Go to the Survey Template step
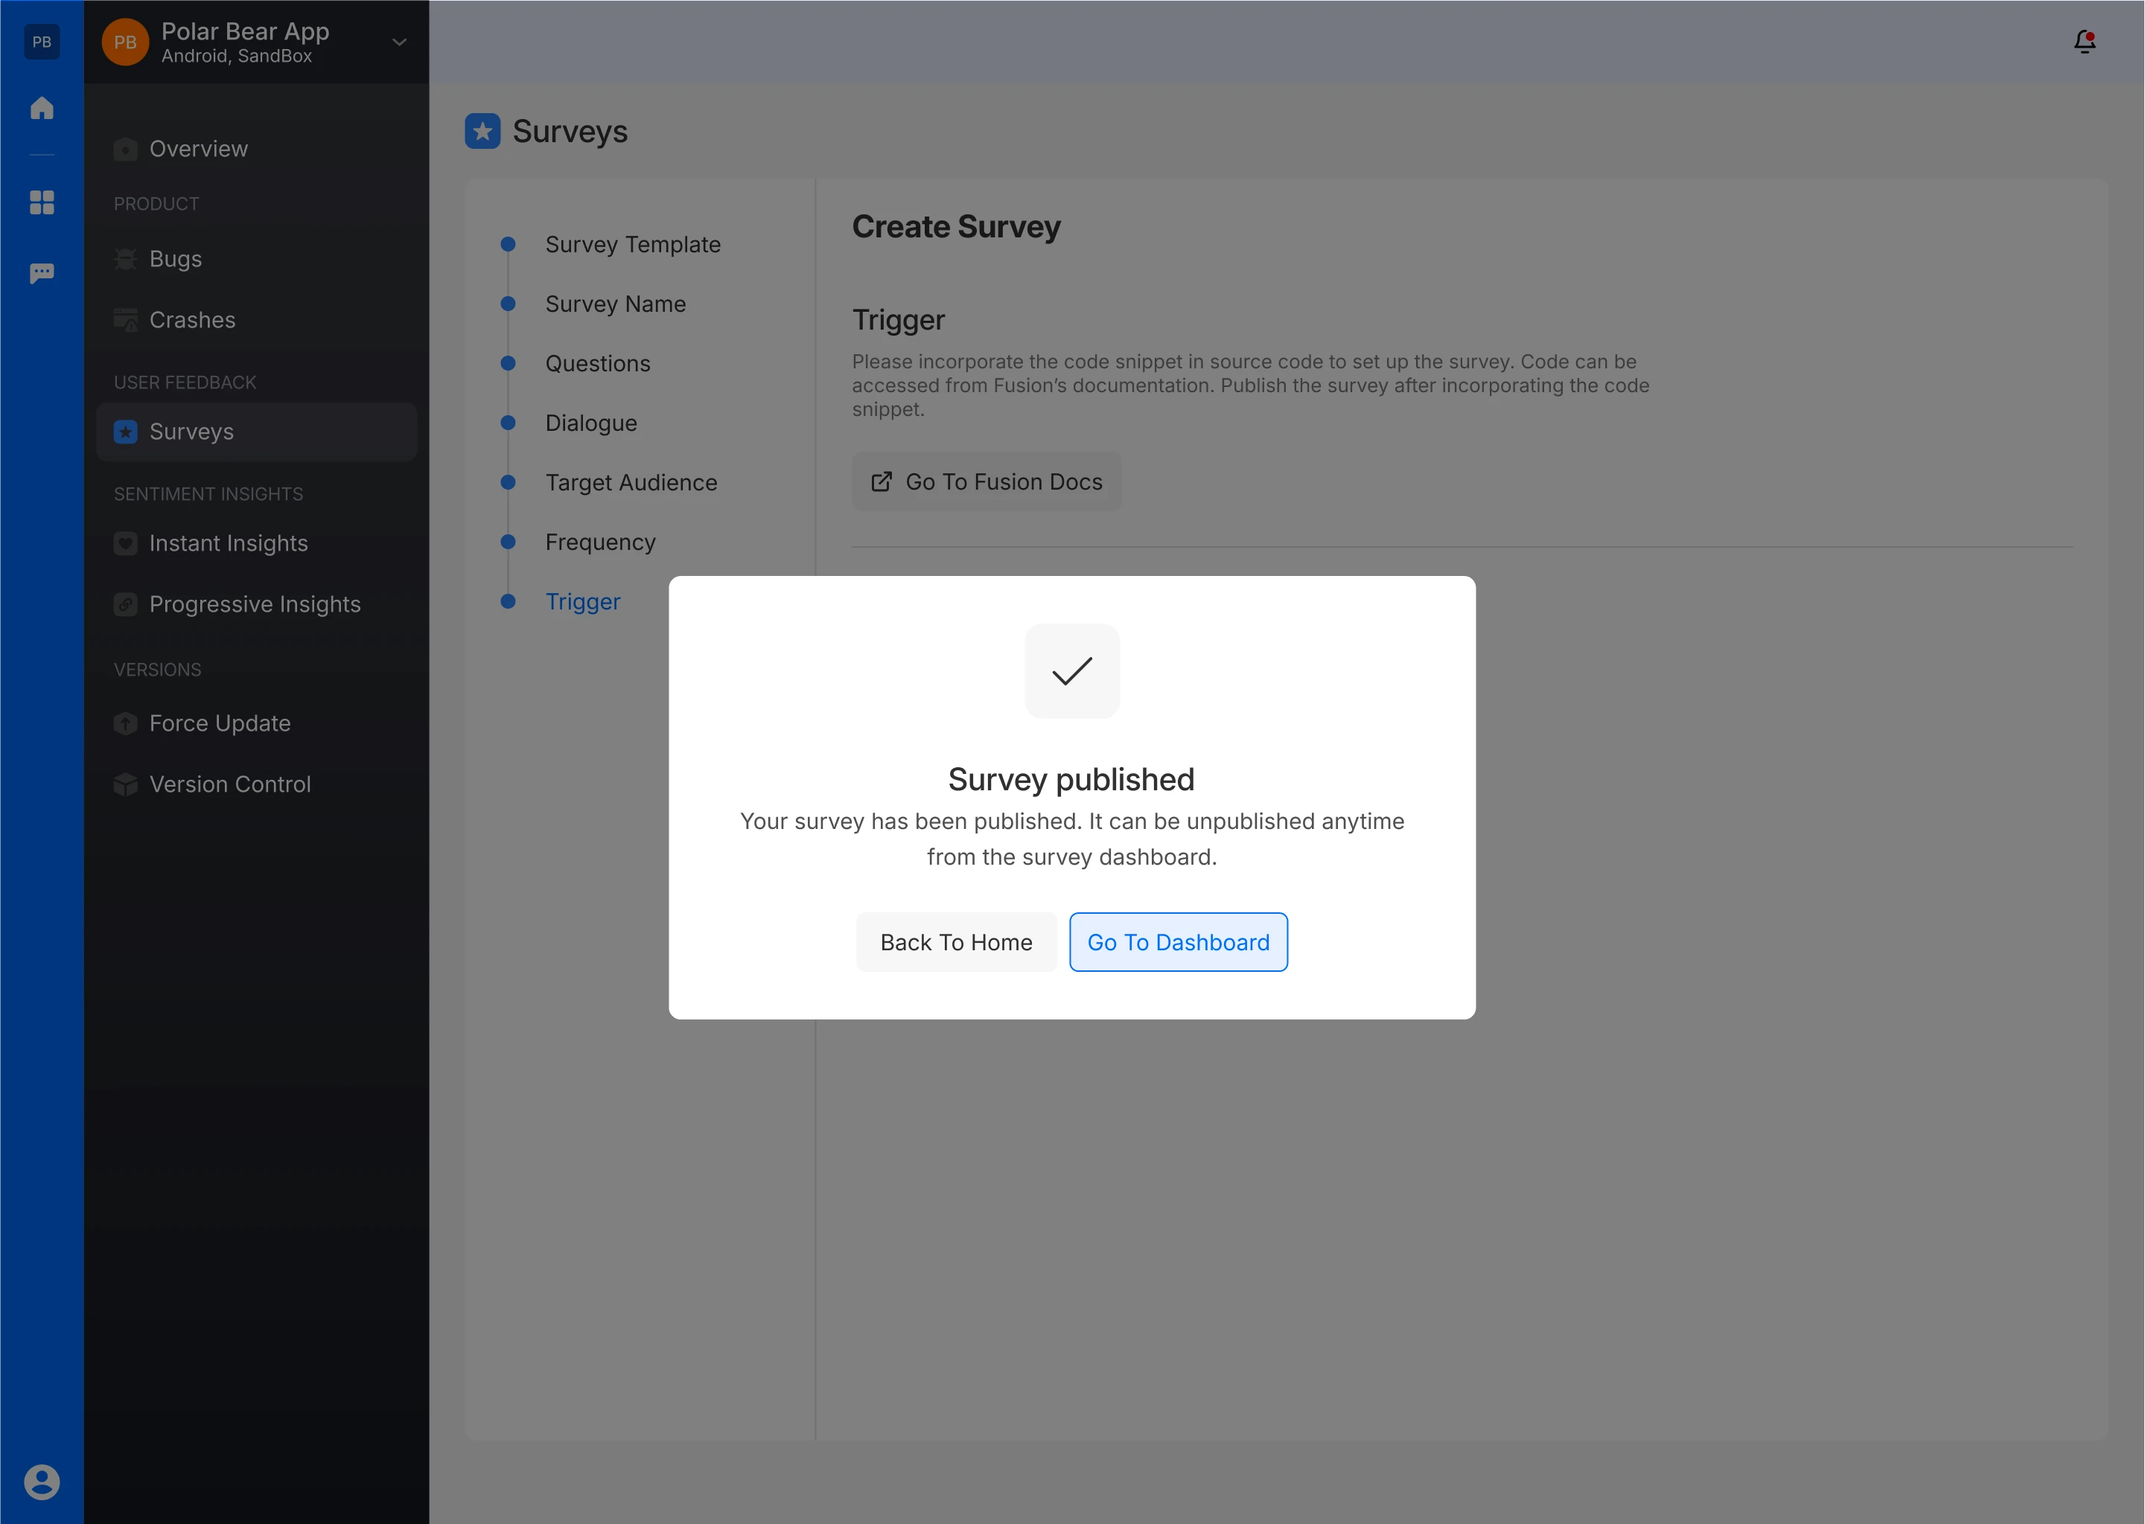Screen dimensions: 2145x1524 [x=633, y=245]
